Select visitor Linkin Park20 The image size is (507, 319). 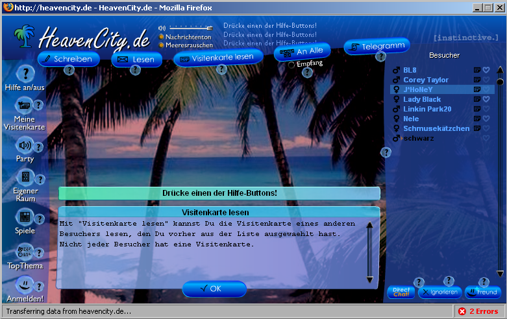coord(427,109)
